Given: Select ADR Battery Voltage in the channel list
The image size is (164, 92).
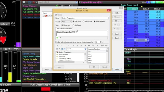Looking at the screenshot, I should click(x=65, y=59).
